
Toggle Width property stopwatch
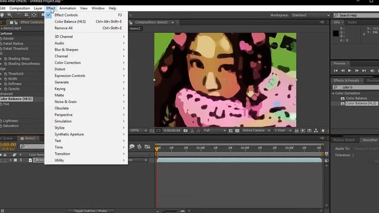(x=5, y=79)
